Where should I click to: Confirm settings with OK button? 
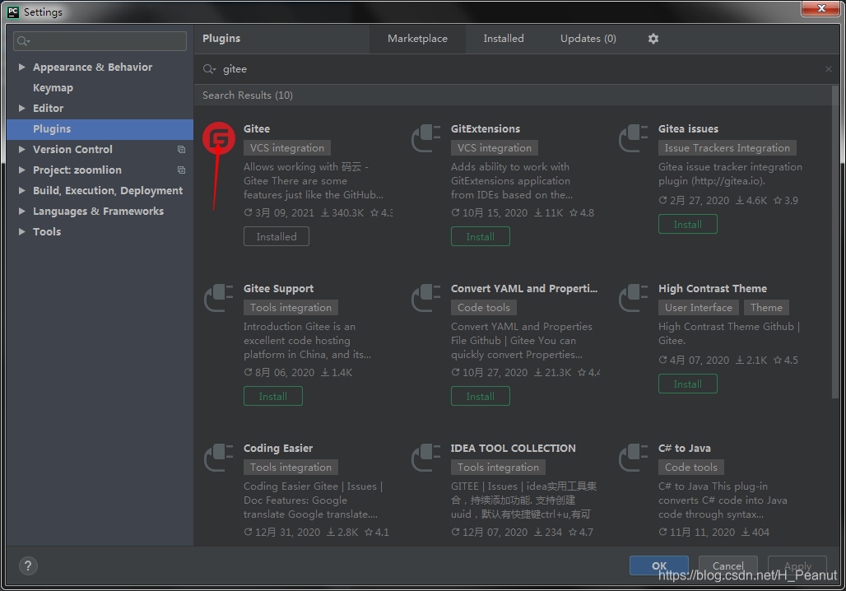tap(659, 565)
